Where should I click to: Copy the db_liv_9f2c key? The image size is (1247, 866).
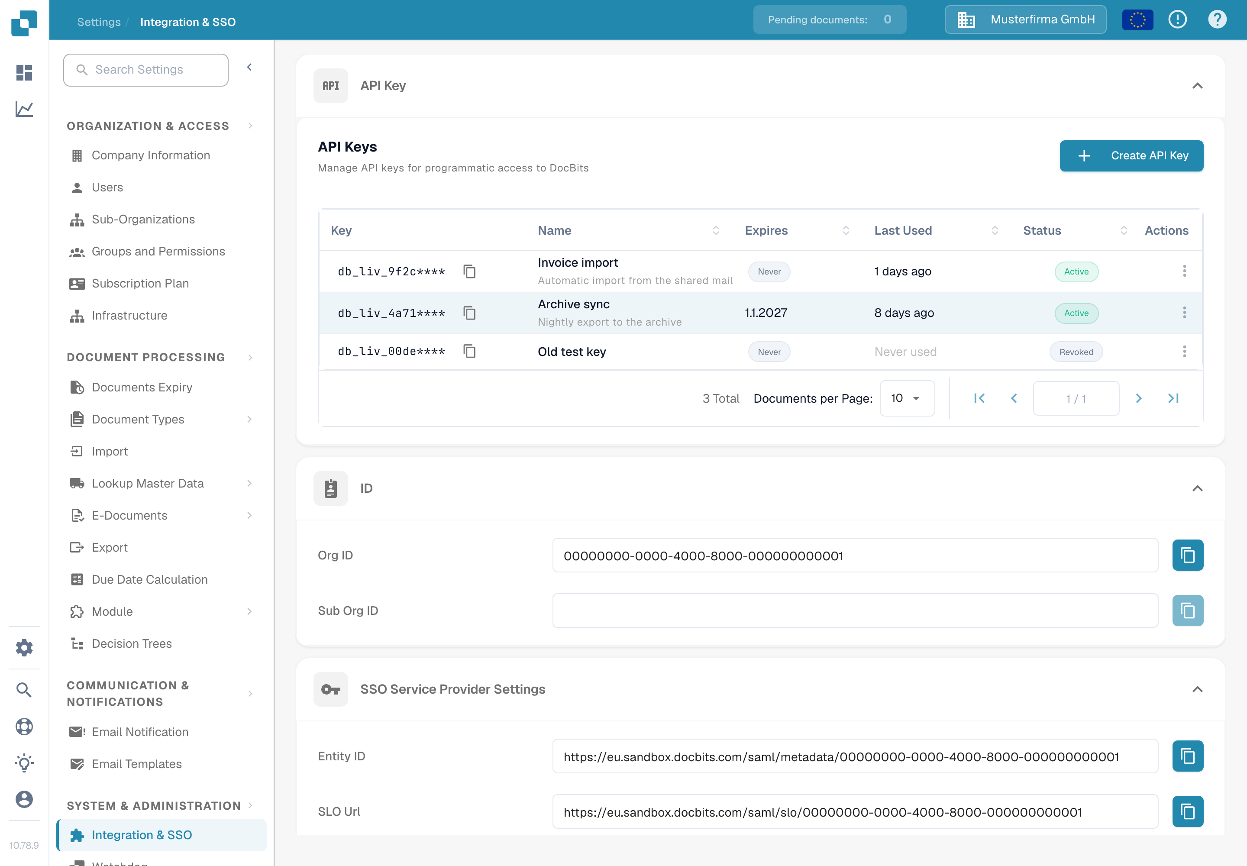coord(469,271)
